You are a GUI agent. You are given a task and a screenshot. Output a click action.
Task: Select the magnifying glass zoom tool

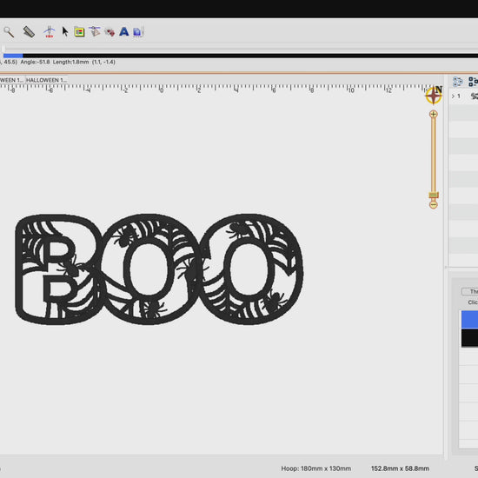point(9,31)
